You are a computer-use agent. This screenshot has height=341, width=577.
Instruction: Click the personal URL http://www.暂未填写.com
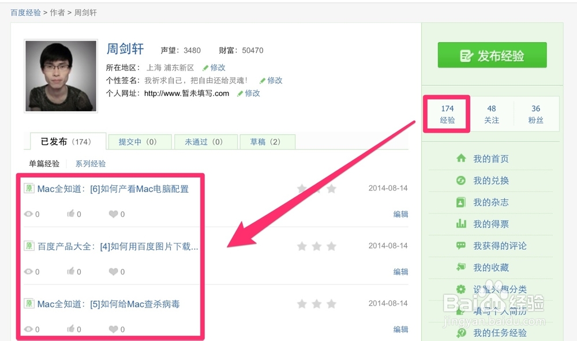(x=186, y=93)
